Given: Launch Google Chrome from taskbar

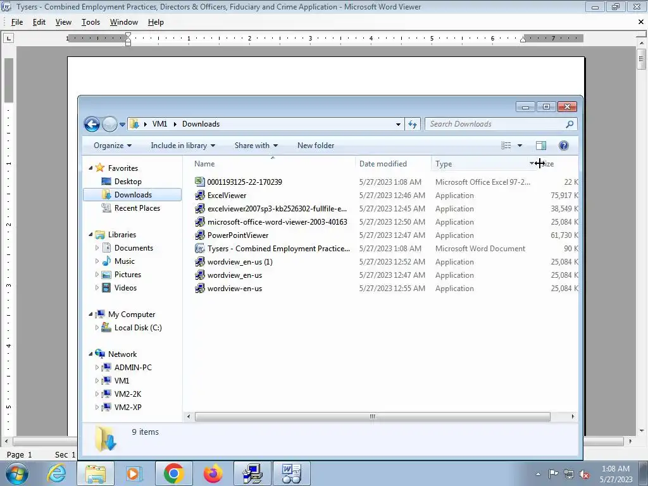Looking at the screenshot, I should (x=173, y=473).
